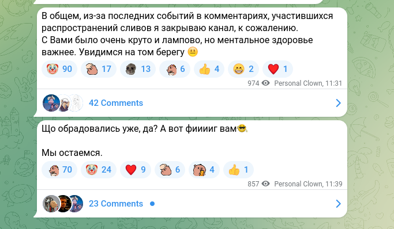
Task: Click the grinning face reaction with 2
Action: [x=243, y=69]
